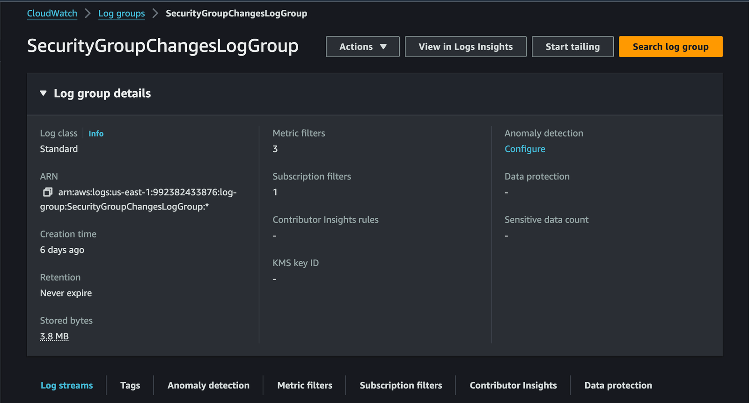Viewport: 749px width, 403px height.
Task: Collapse the Log group details section
Action: [44, 94]
